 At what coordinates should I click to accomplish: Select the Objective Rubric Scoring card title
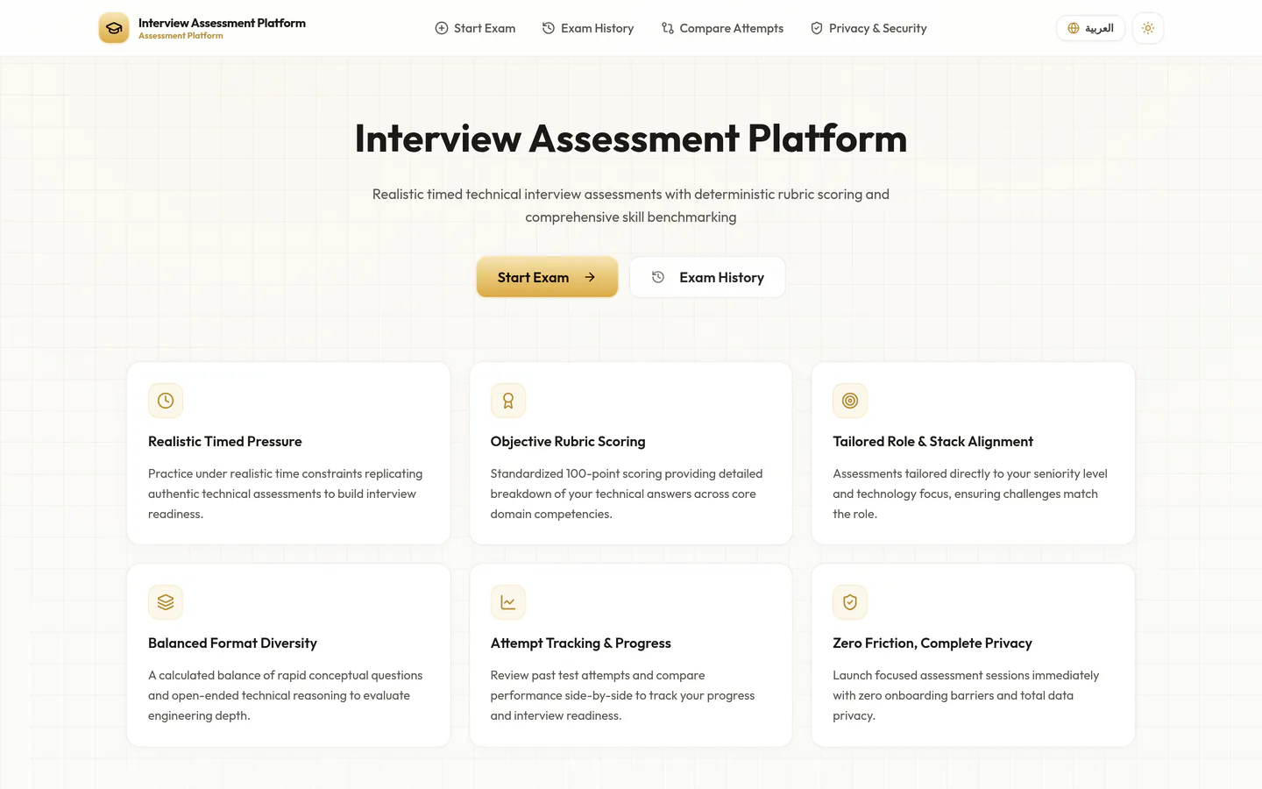tap(568, 442)
